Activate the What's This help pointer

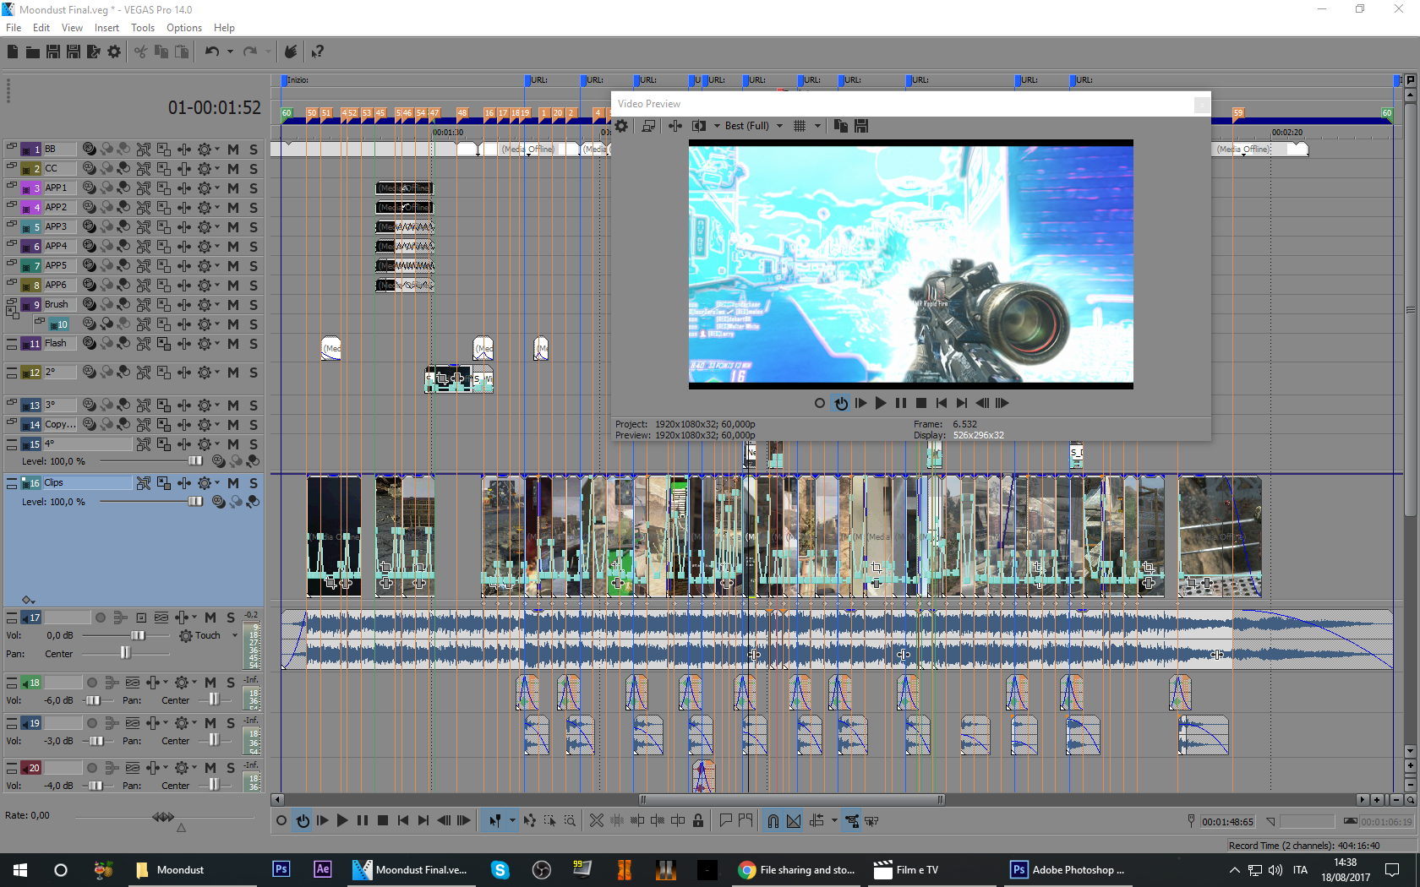317,52
